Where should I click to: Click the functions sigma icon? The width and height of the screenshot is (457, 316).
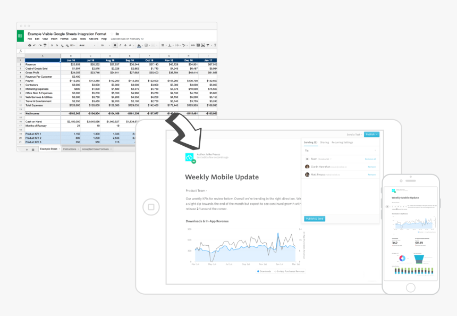[215, 45]
